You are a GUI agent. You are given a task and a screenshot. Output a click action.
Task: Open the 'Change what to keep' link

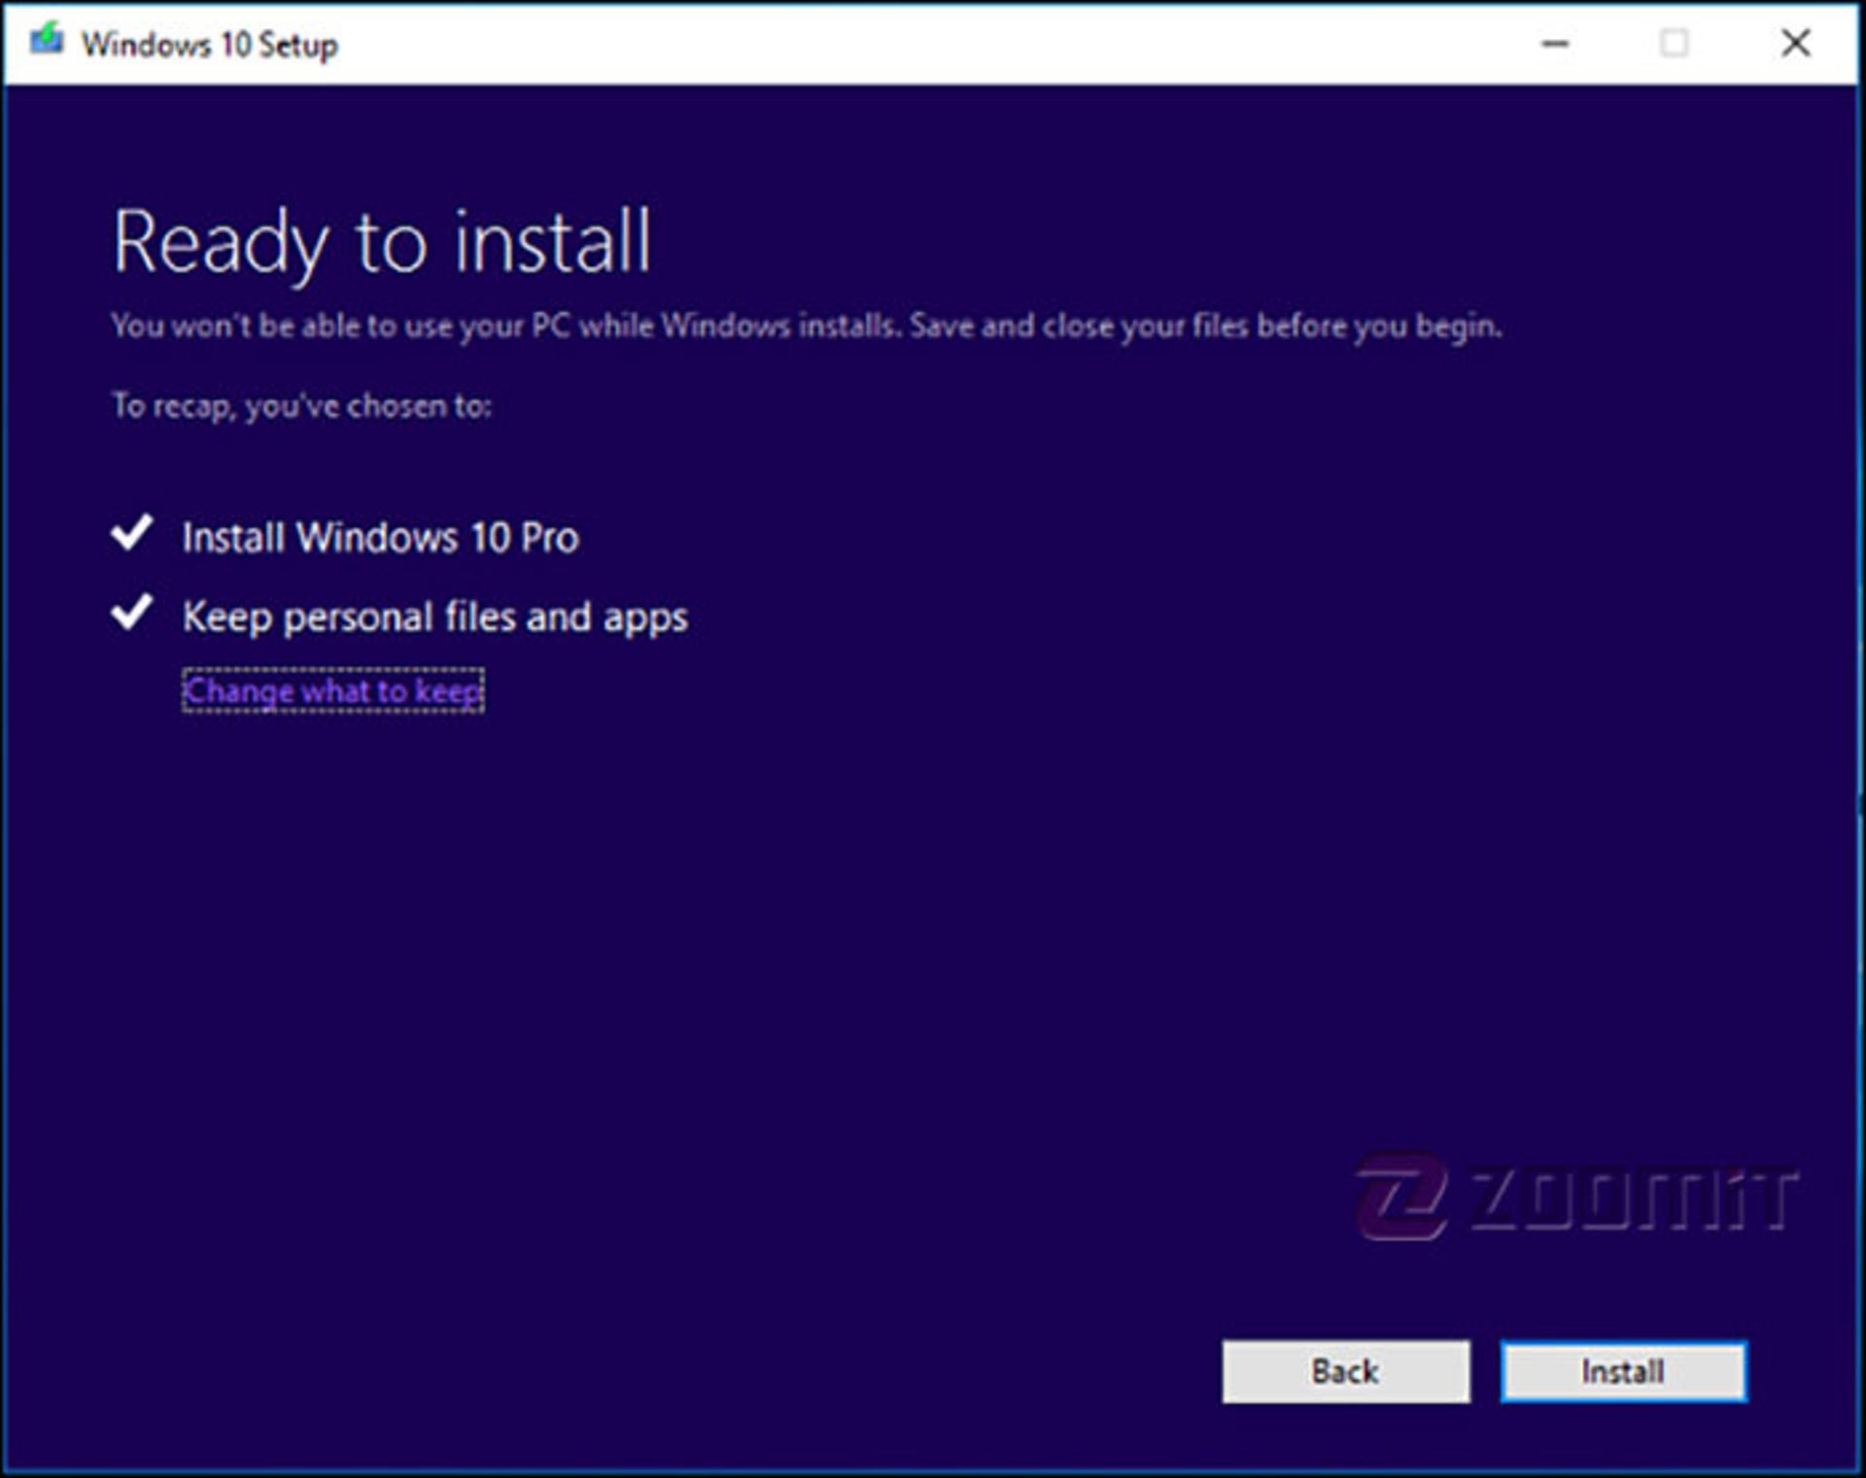click(333, 691)
